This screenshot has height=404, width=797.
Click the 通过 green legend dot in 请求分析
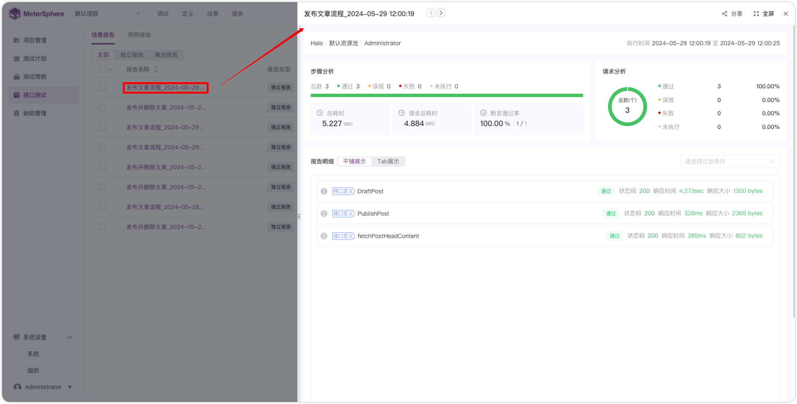click(659, 86)
